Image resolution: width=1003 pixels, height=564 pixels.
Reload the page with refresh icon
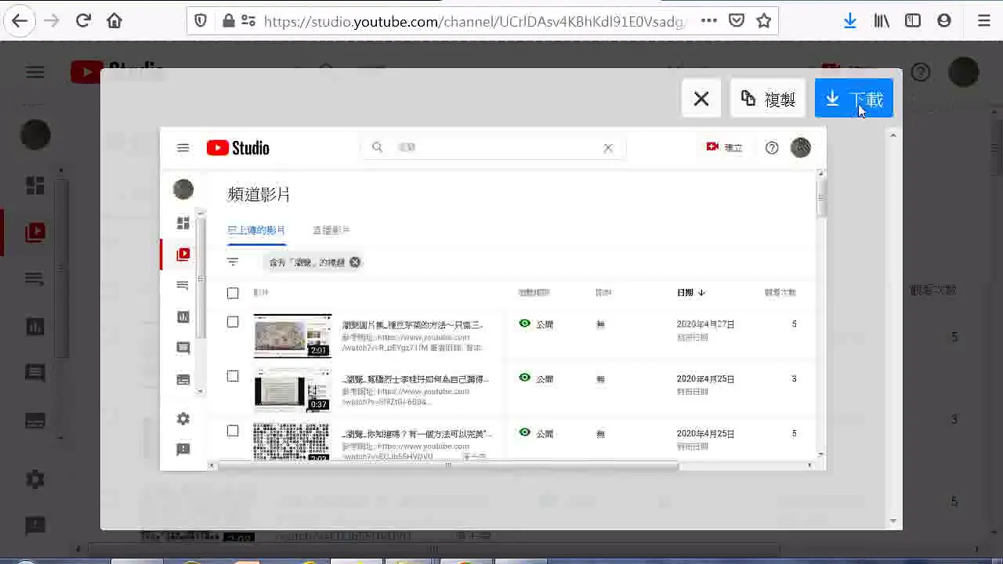click(x=83, y=21)
